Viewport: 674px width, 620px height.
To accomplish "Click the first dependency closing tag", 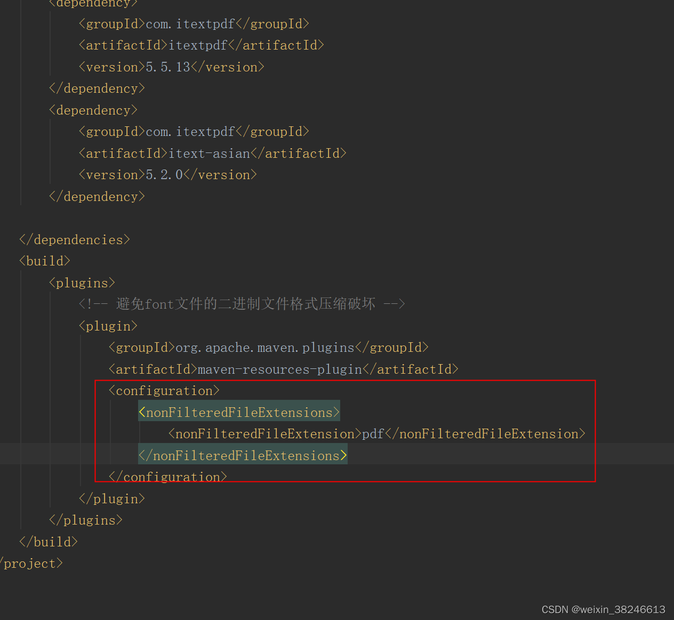I will coord(97,88).
